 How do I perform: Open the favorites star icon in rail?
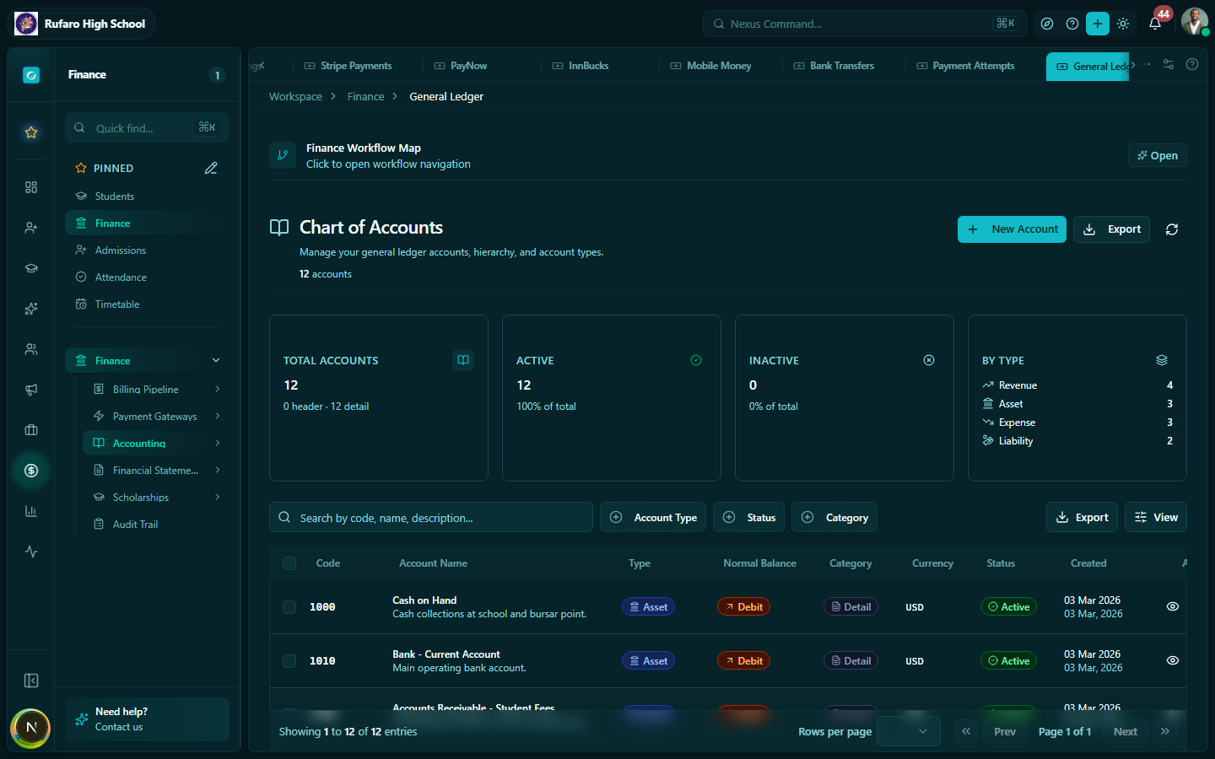[x=31, y=132]
